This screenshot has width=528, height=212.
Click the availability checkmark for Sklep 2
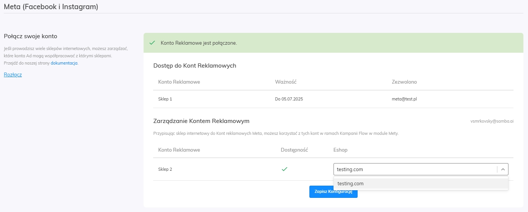pos(284,169)
